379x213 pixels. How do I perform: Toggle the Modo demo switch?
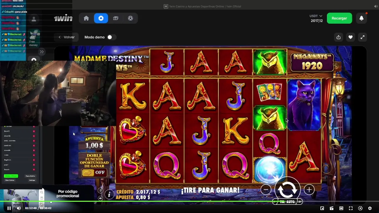tap(111, 37)
